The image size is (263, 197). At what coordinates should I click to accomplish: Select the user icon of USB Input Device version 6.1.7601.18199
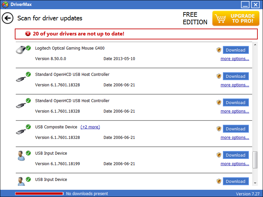click(21, 156)
